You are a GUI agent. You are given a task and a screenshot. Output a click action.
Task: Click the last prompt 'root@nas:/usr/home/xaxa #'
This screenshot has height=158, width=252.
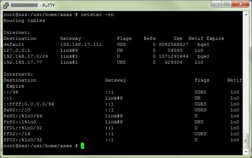click(x=41, y=146)
